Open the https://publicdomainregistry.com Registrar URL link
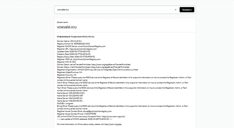 83,49
